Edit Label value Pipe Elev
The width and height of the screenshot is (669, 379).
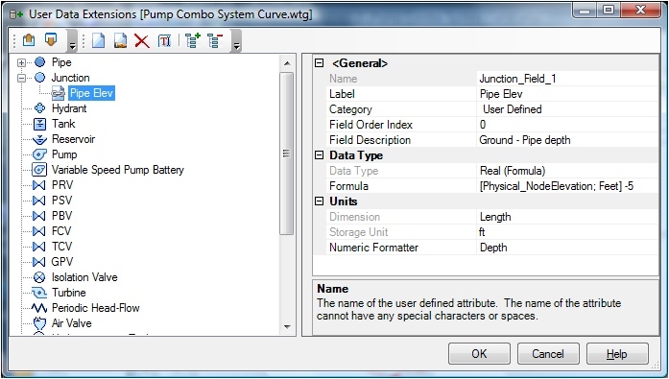click(x=568, y=94)
